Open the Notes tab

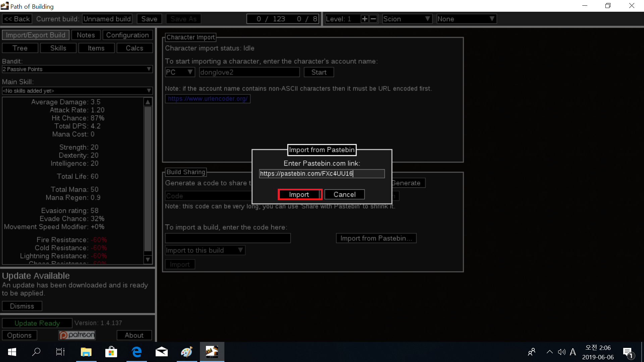click(x=86, y=35)
